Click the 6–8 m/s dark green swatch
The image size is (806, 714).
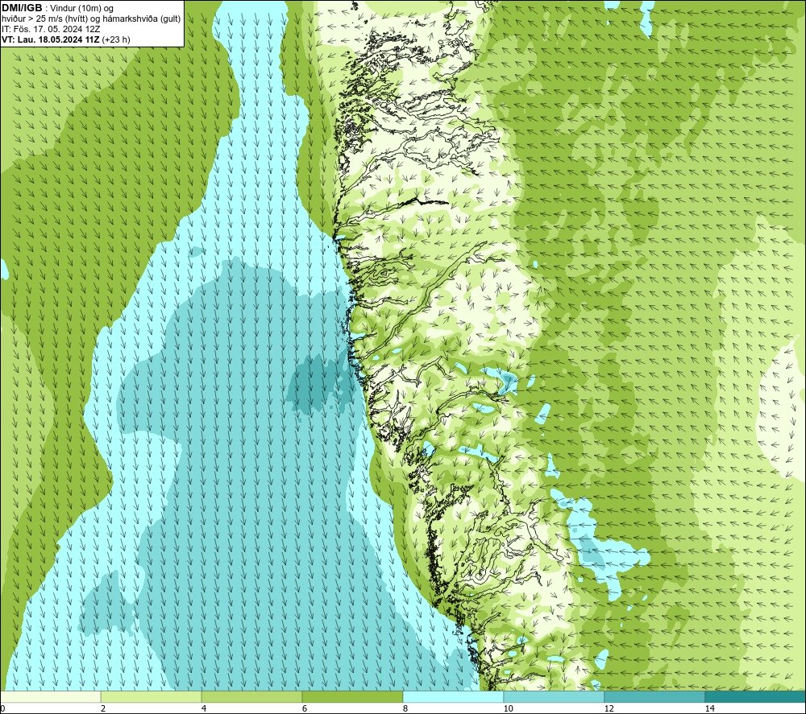tap(353, 696)
